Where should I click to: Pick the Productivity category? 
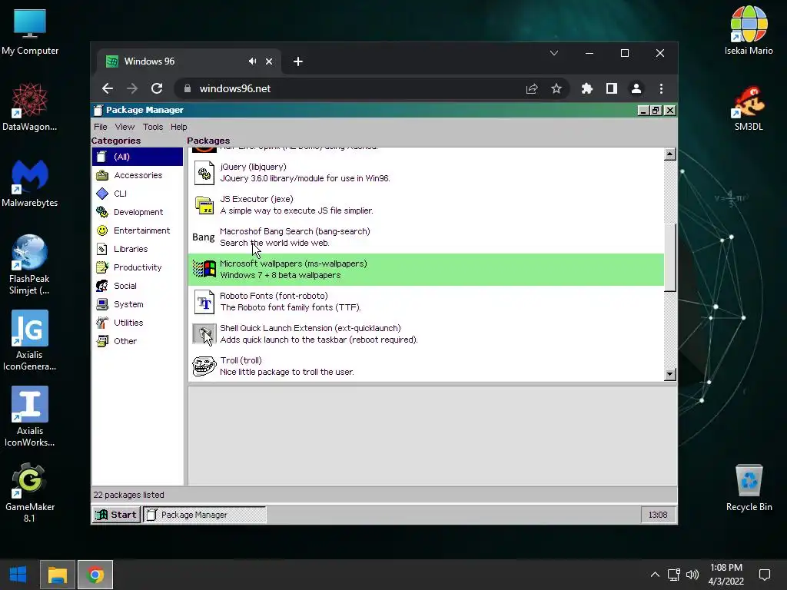click(x=137, y=267)
